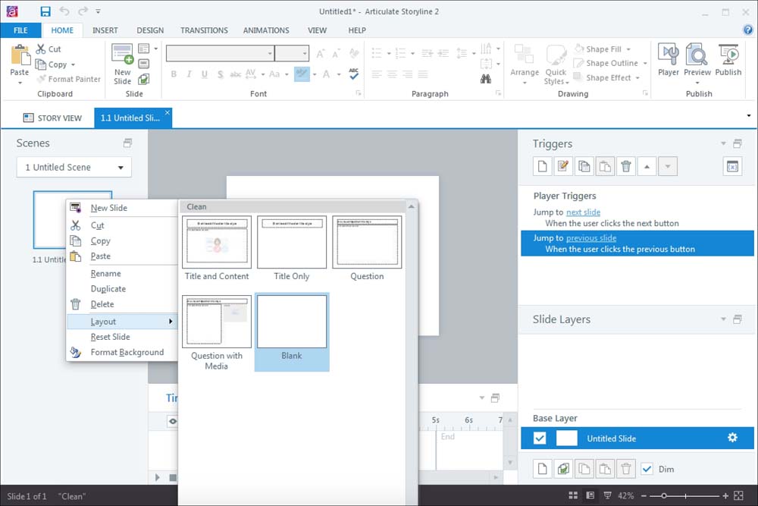Click the zoom out minus button
The image size is (758, 506).
[x=644, y=496]
